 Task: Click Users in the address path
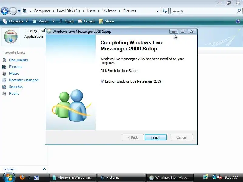click(x=91, y=11)
